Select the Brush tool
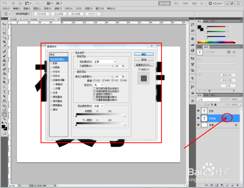Screen dimensions: 244x188 4,56
